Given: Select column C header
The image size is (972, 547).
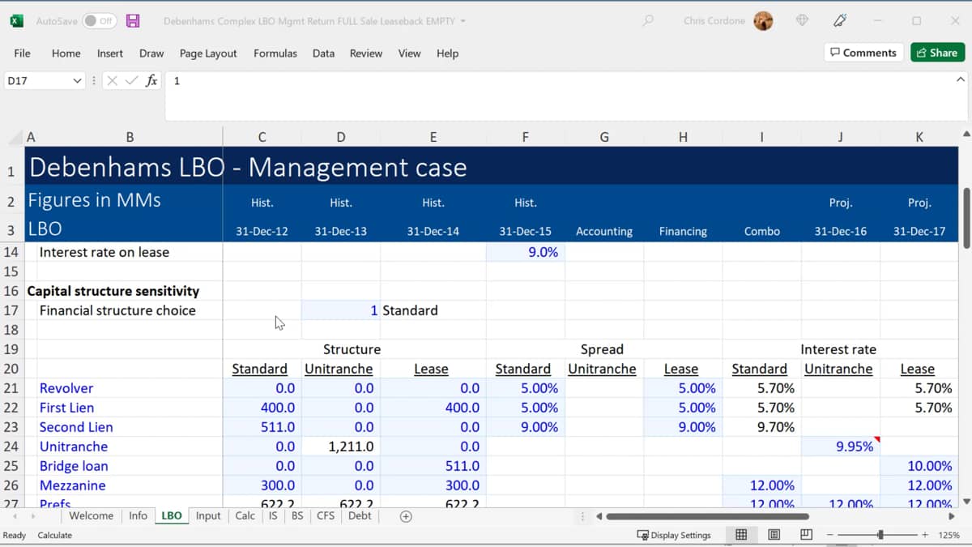Looking at the screenshot, I should coord(262,137).
